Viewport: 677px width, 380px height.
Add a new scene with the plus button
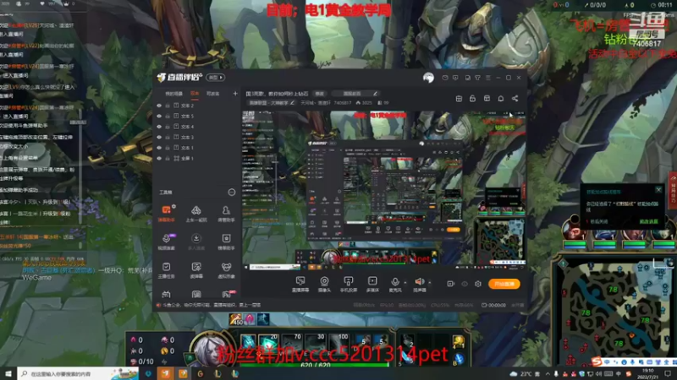(x=235, y=94)
